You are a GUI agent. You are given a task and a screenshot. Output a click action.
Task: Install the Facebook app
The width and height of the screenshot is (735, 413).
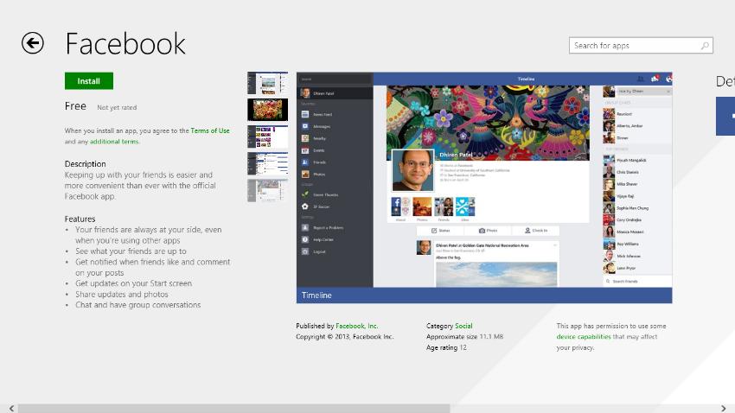pos(88,81)
